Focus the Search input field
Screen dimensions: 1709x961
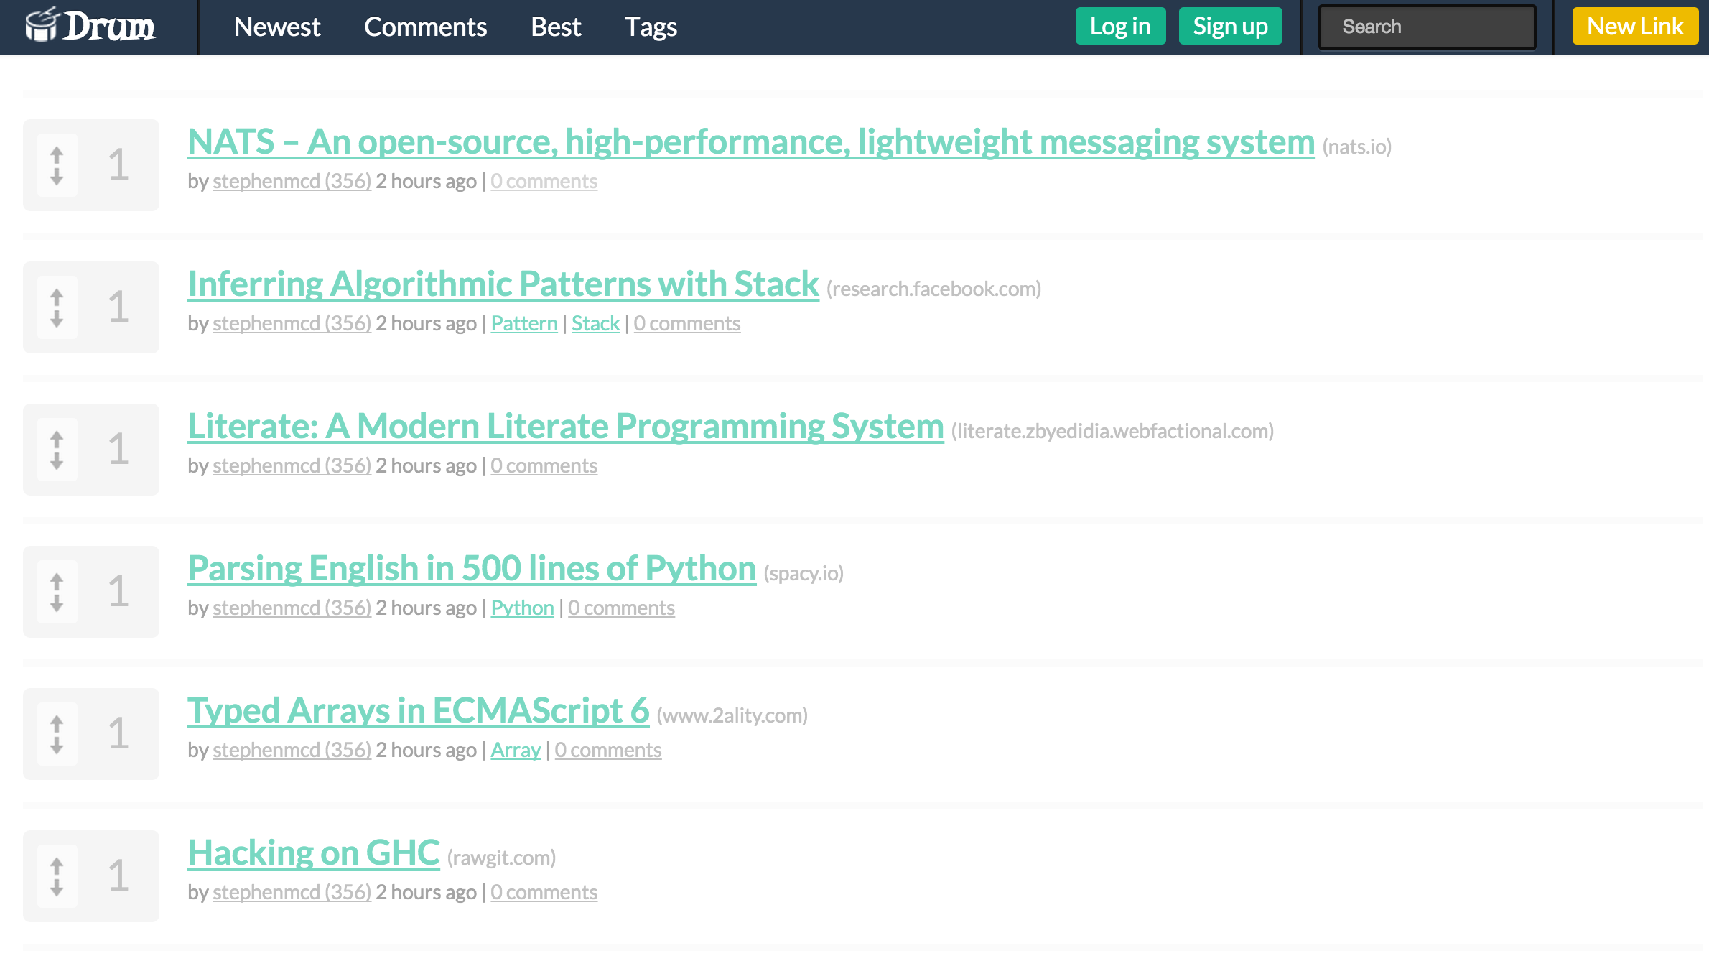1427,27
